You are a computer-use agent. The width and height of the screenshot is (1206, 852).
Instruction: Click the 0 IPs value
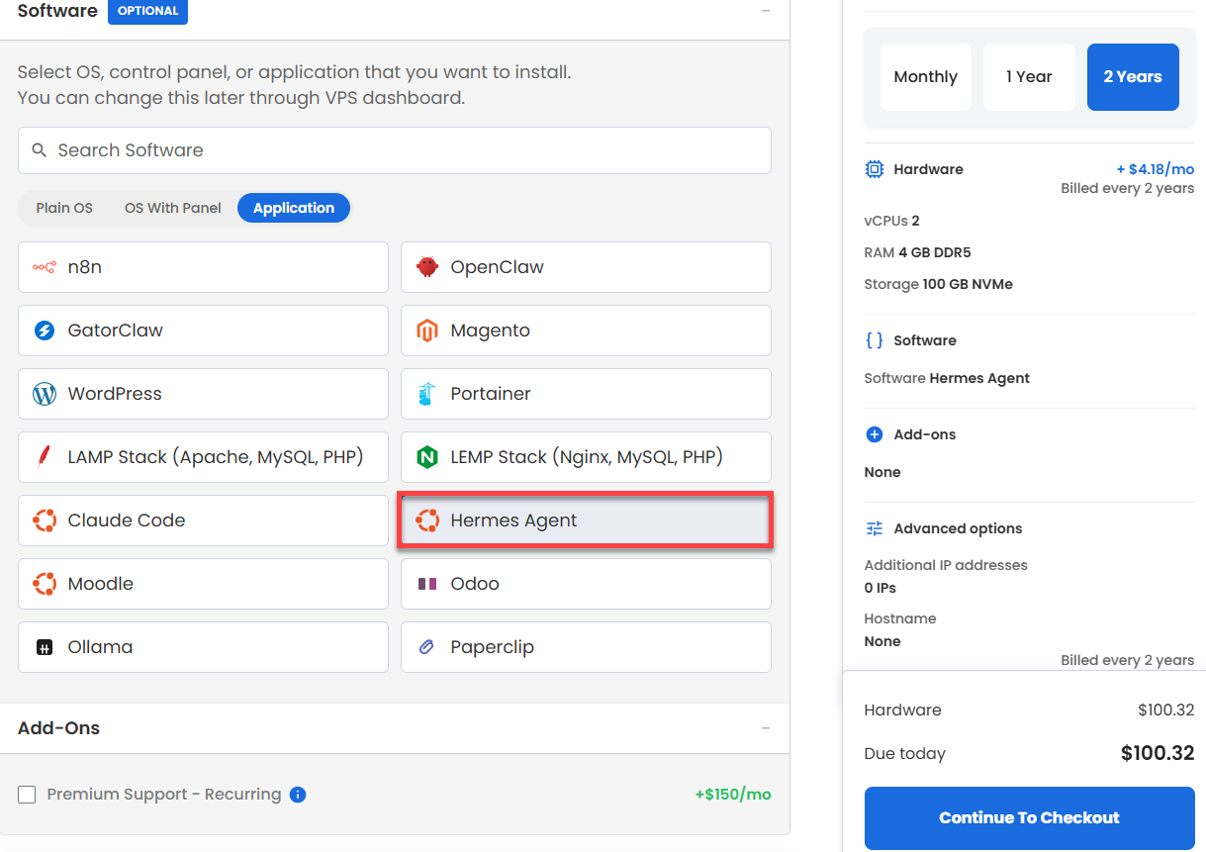tap(881, 588)
